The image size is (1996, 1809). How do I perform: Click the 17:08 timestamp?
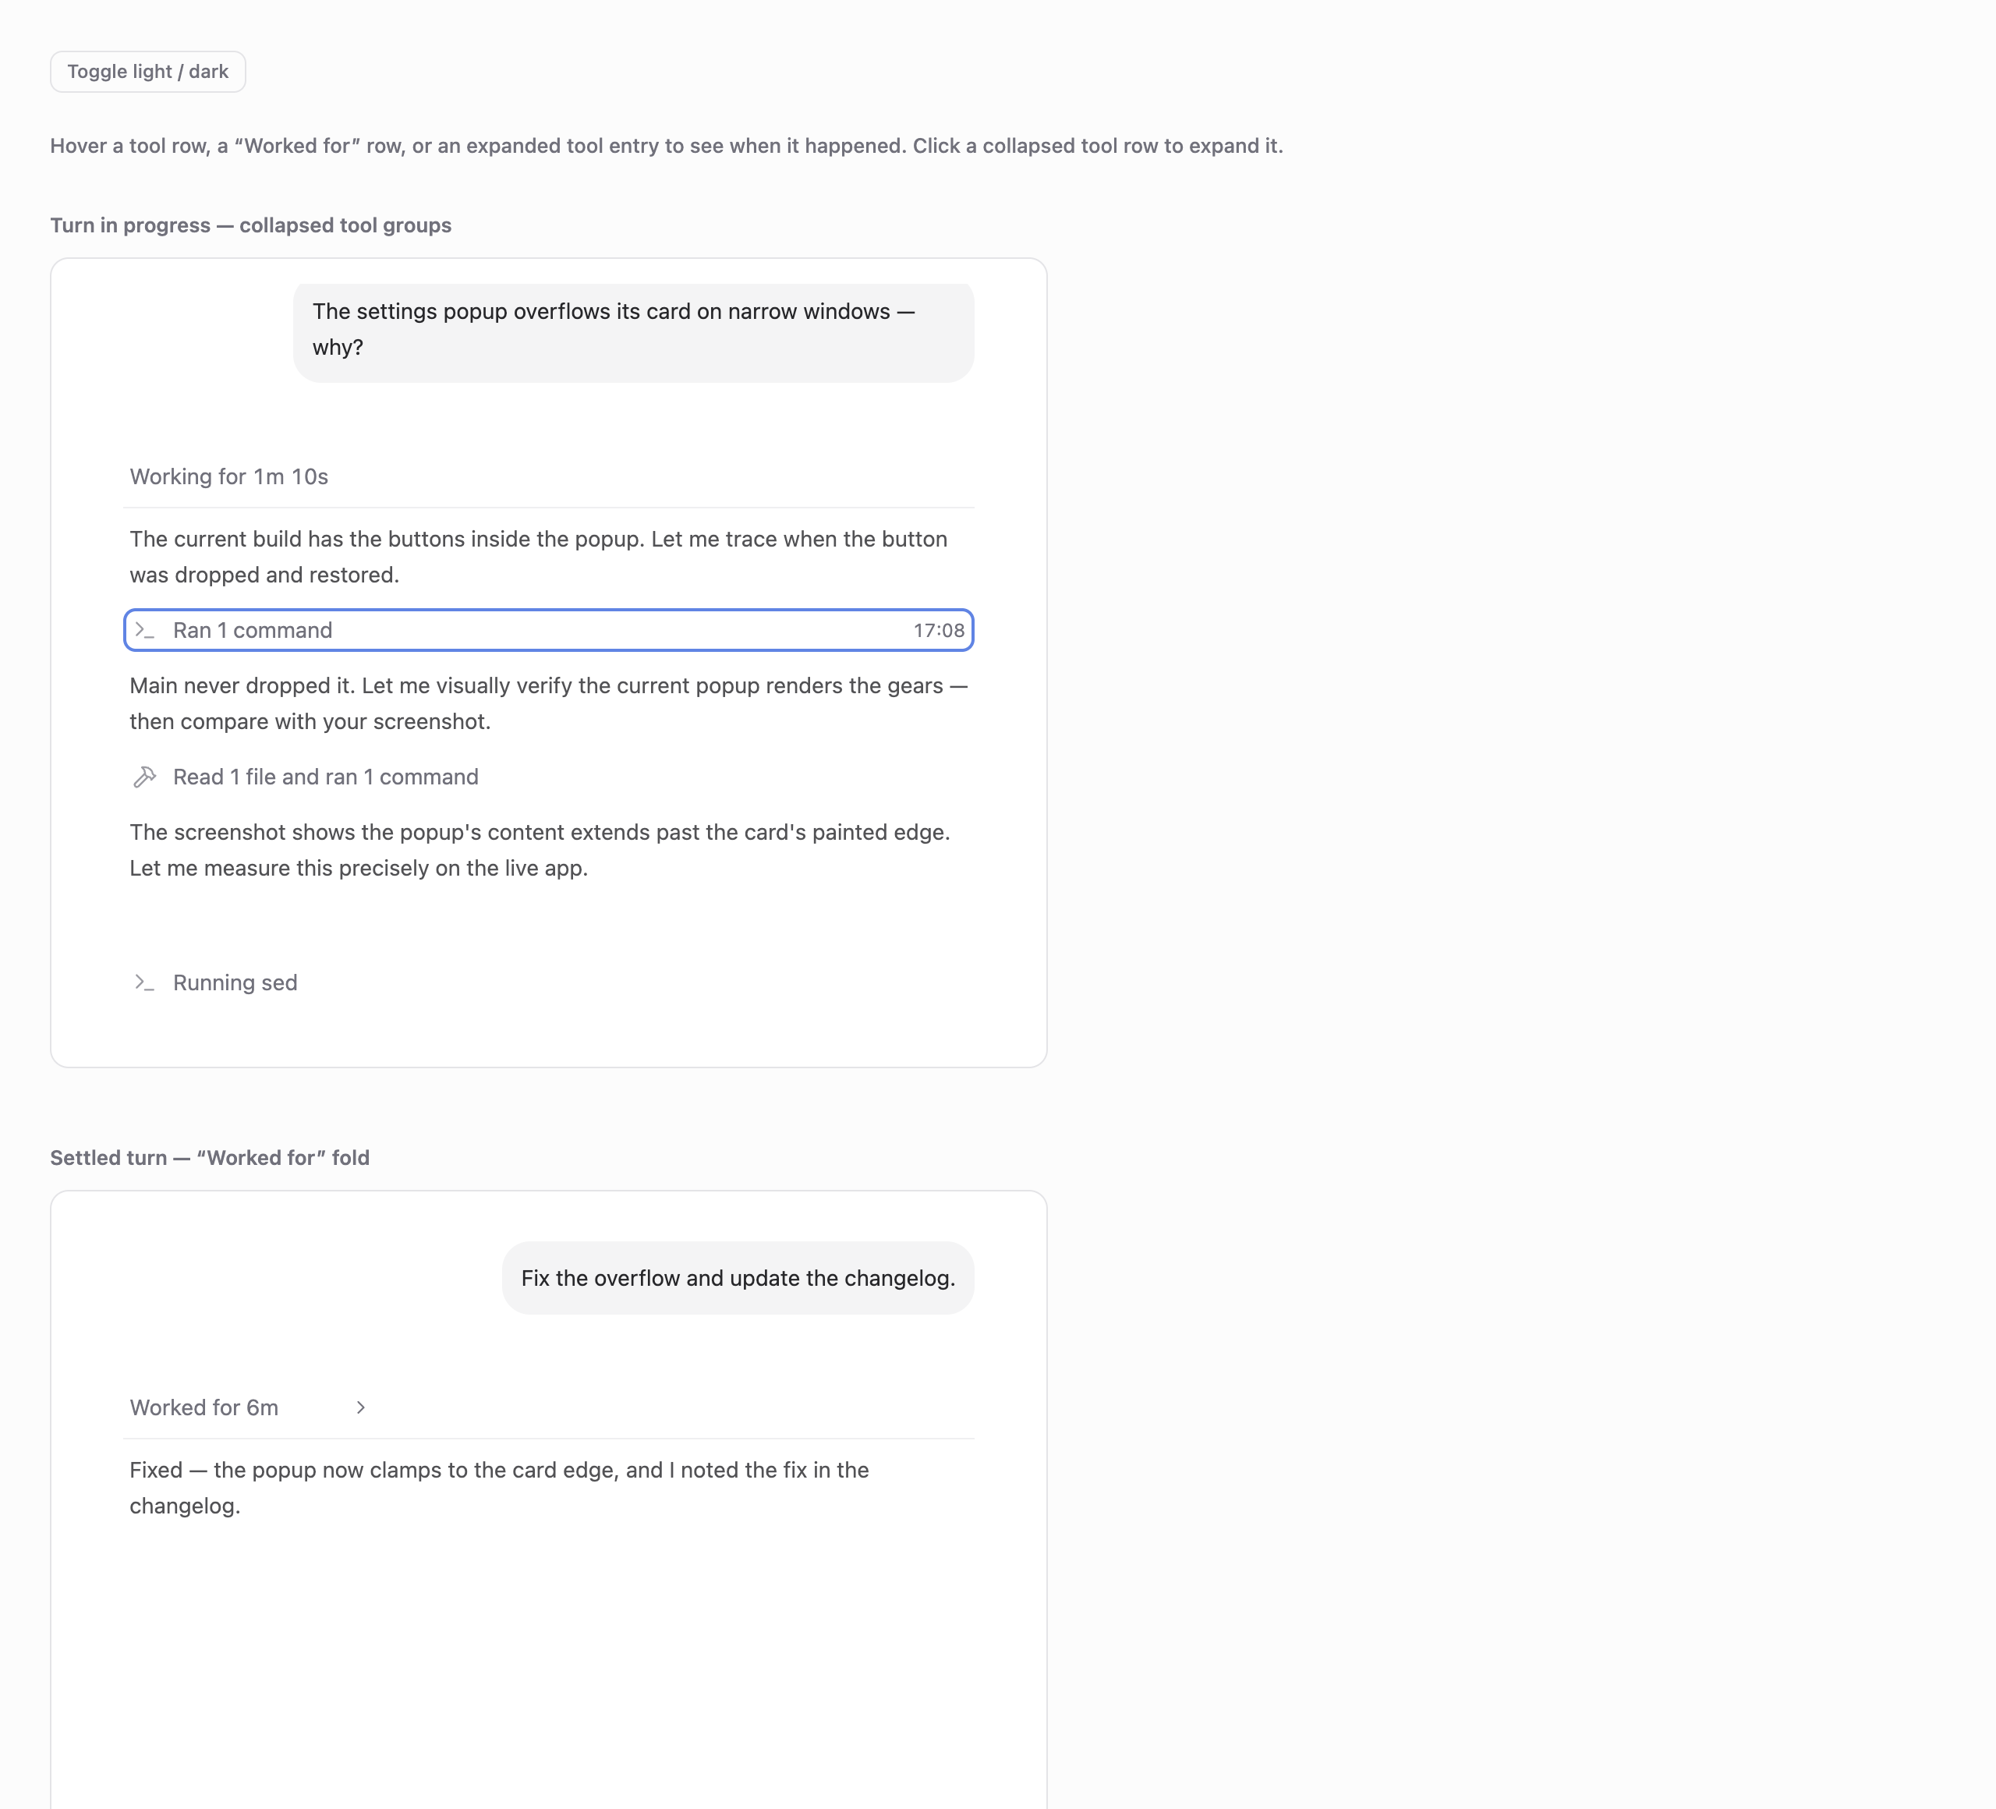tap(939, 631)
